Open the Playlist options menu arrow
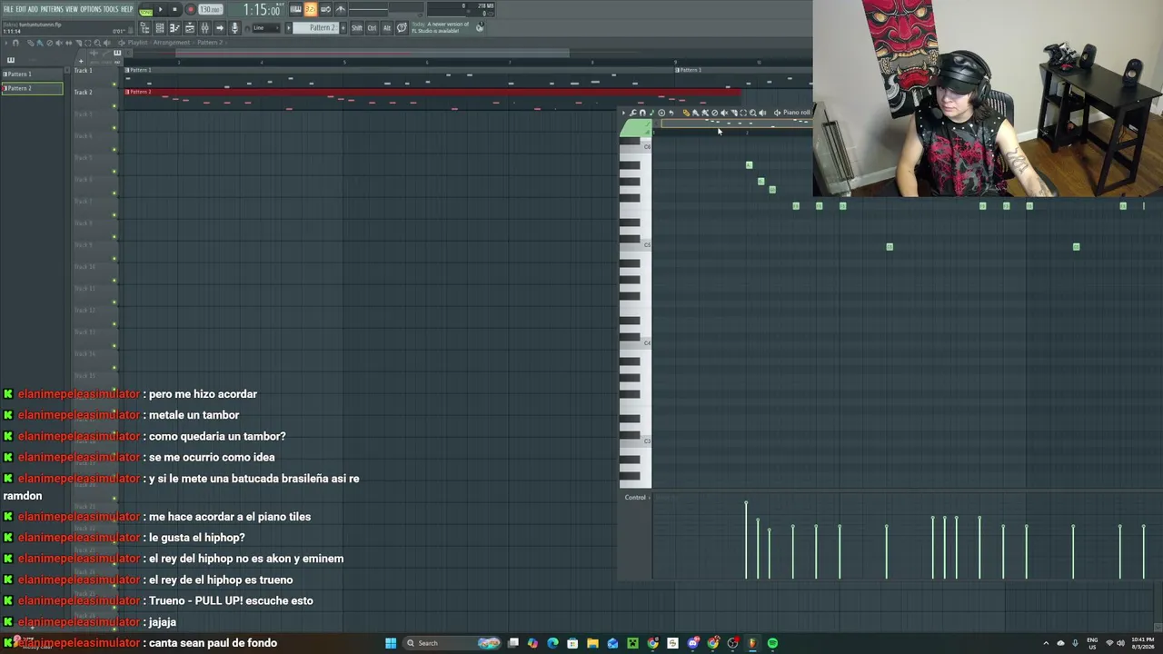The image size is (1163, 654). pyautogui.click(x=5, y=43)
